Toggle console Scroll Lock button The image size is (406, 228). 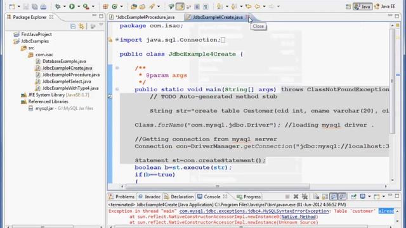point(325,197)
